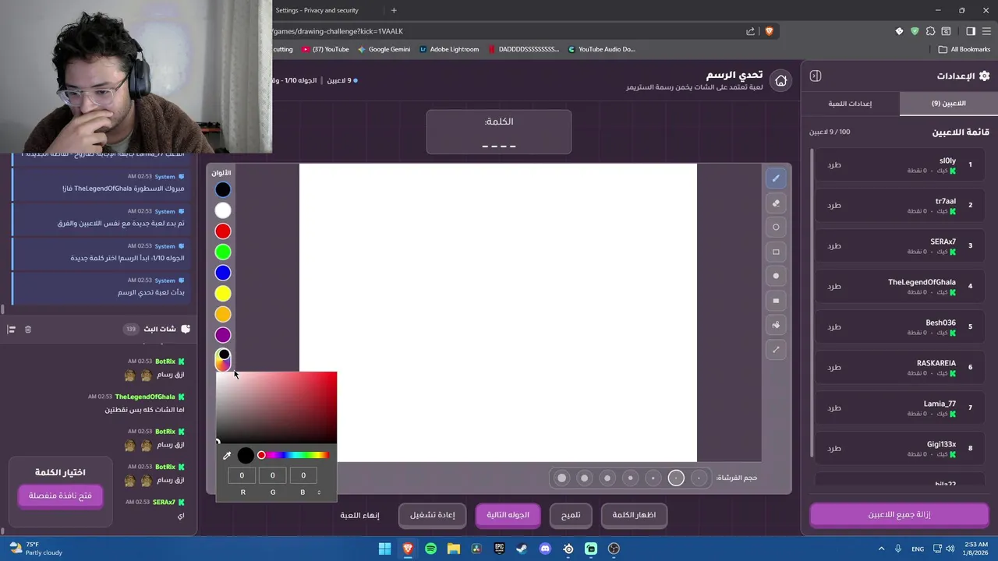Screen dimensions: 998x561
Task: Choose the green color swatch
Action: tap(223, 252)
